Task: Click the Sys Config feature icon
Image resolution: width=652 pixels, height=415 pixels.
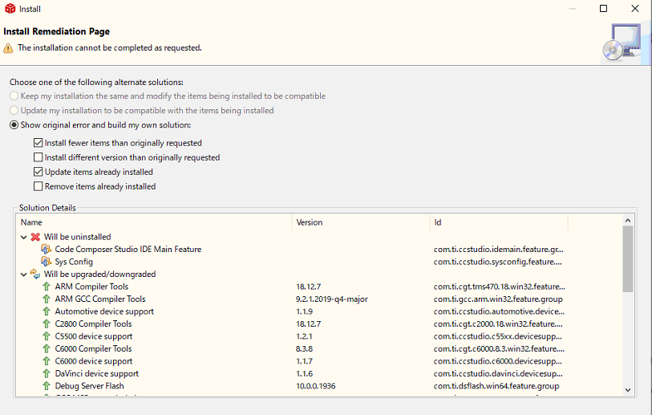Action: [x=47, y=262]
